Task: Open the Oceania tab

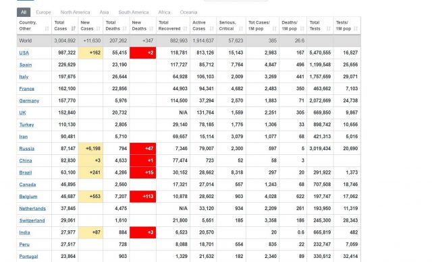Action: 188,12
